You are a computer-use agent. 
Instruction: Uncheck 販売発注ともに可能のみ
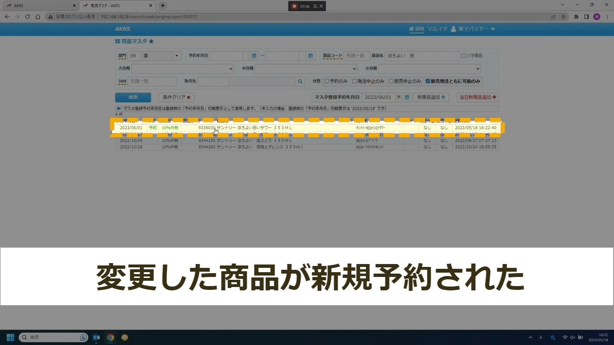point(428,81)
